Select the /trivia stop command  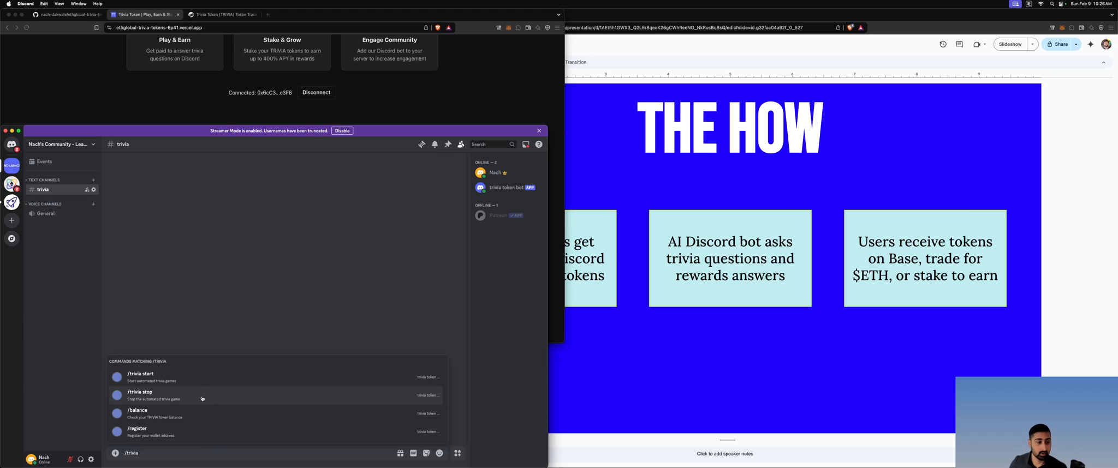click(x=276, y=395)
